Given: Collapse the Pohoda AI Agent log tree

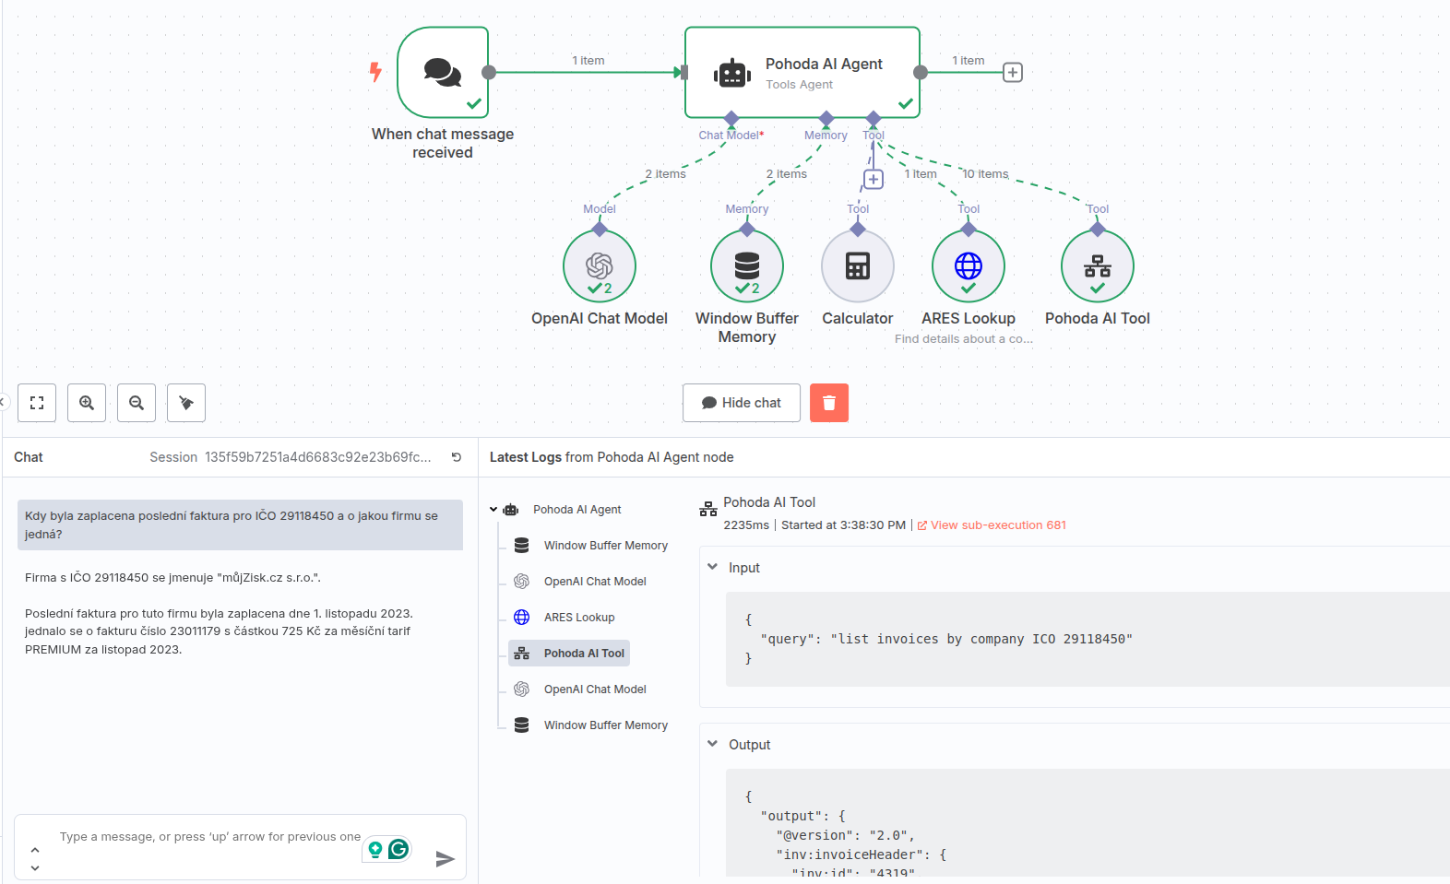Looking at the screenshot, I should coord(493,509).
